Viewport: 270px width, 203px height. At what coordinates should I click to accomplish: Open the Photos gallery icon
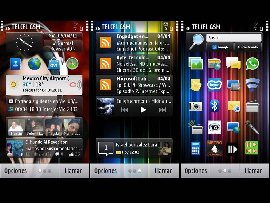tap(196, 63)
